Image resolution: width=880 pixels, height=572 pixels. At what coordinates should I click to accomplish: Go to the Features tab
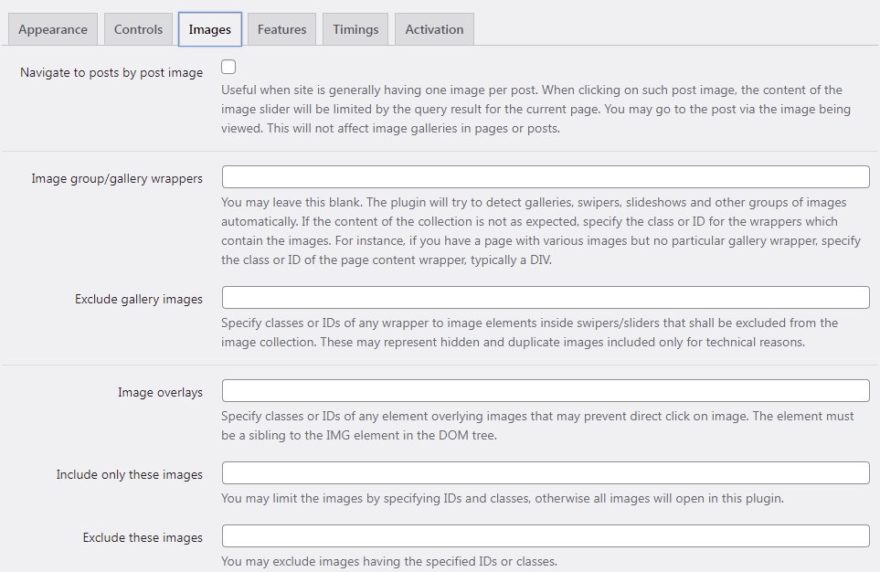(281, 29)
